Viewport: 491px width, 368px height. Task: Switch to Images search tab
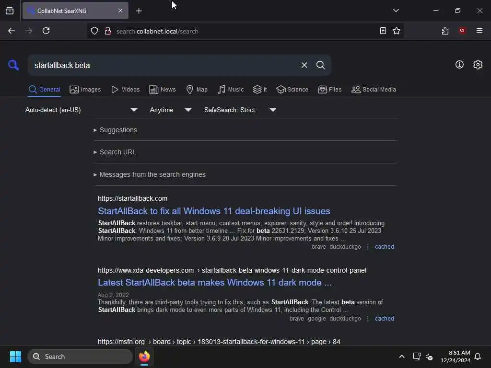coord(85,90)
